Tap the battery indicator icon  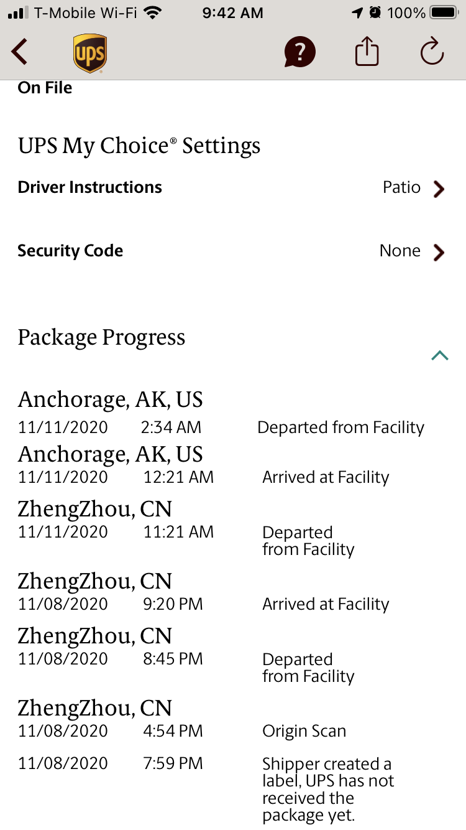pyautogui.click(x=444, y=12)
